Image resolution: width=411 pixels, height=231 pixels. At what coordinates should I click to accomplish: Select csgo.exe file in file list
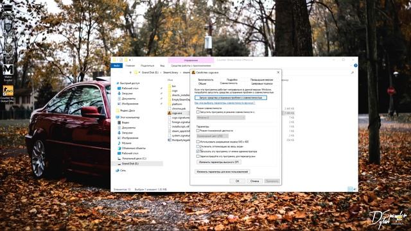point(175,113)
